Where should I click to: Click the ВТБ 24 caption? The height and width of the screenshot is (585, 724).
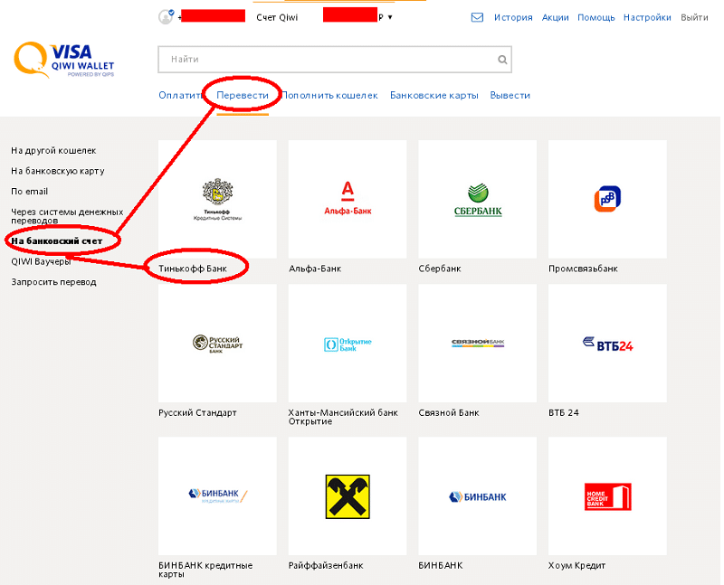[564, 412]
